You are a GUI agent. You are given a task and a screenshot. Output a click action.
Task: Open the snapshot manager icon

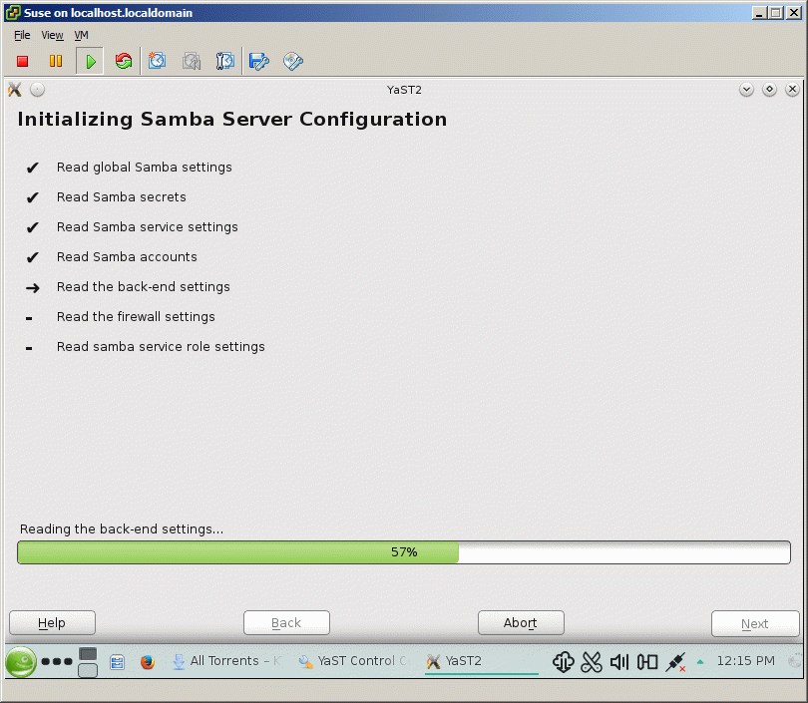point(225,61)
